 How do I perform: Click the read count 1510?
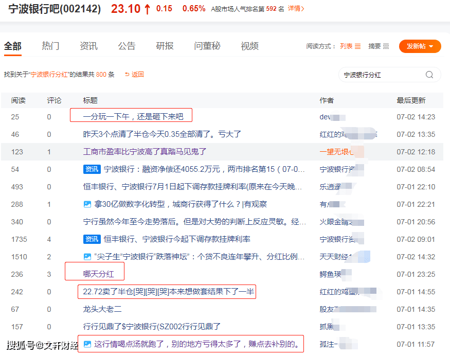[19, 257]
